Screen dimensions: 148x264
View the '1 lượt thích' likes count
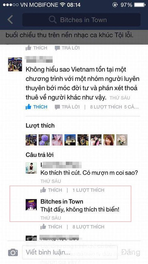click(x=89, y=190)
